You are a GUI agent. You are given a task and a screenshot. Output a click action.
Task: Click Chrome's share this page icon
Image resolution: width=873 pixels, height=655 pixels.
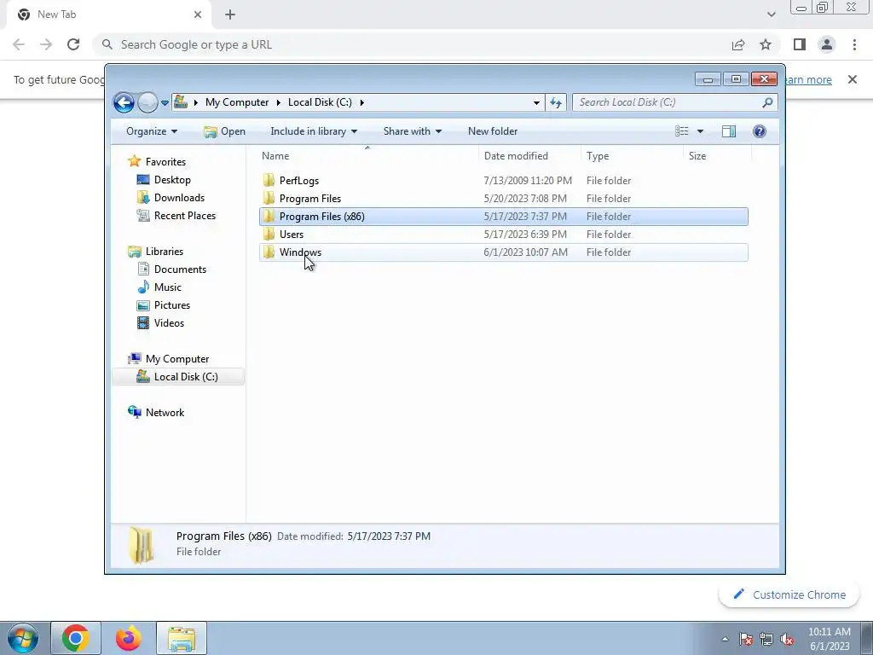click(738, 44)
